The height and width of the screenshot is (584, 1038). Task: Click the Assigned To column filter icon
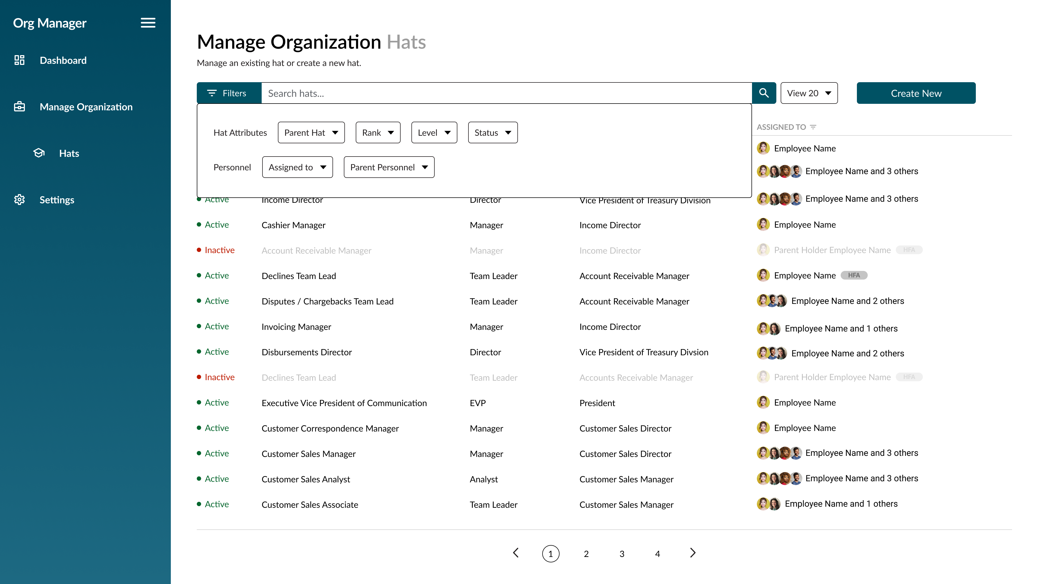pos(813,127)
